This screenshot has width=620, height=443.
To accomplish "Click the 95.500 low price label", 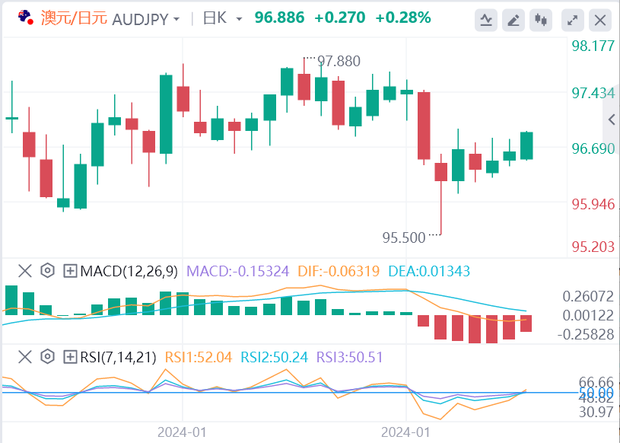I will pyautogui.click(x=404, y=237).
